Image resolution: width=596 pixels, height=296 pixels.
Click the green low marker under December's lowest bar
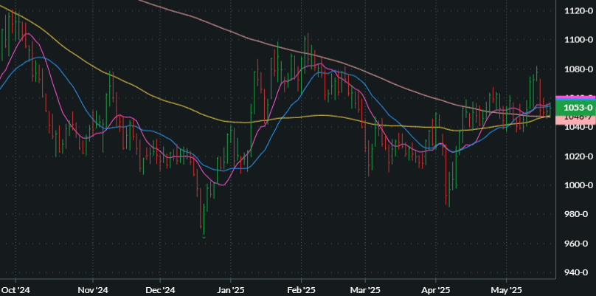(x=204, y=238)
